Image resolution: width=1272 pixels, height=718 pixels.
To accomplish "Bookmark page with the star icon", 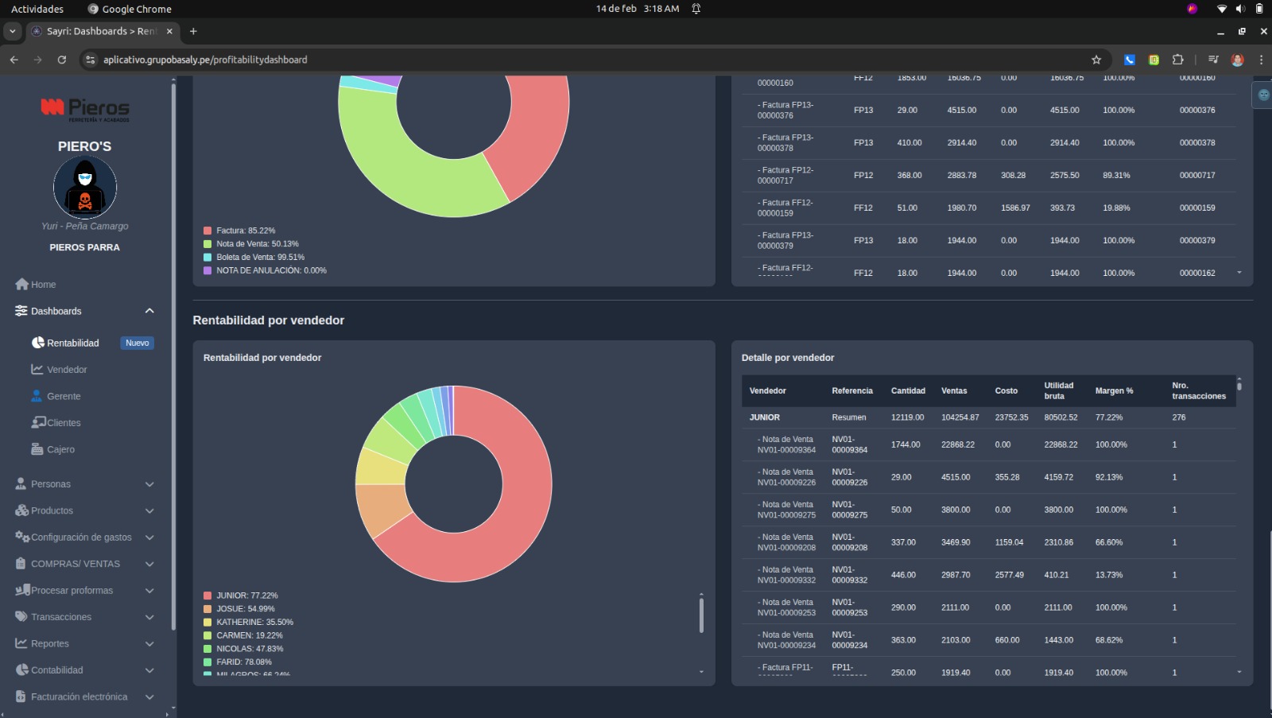I will coord(1096,60).
